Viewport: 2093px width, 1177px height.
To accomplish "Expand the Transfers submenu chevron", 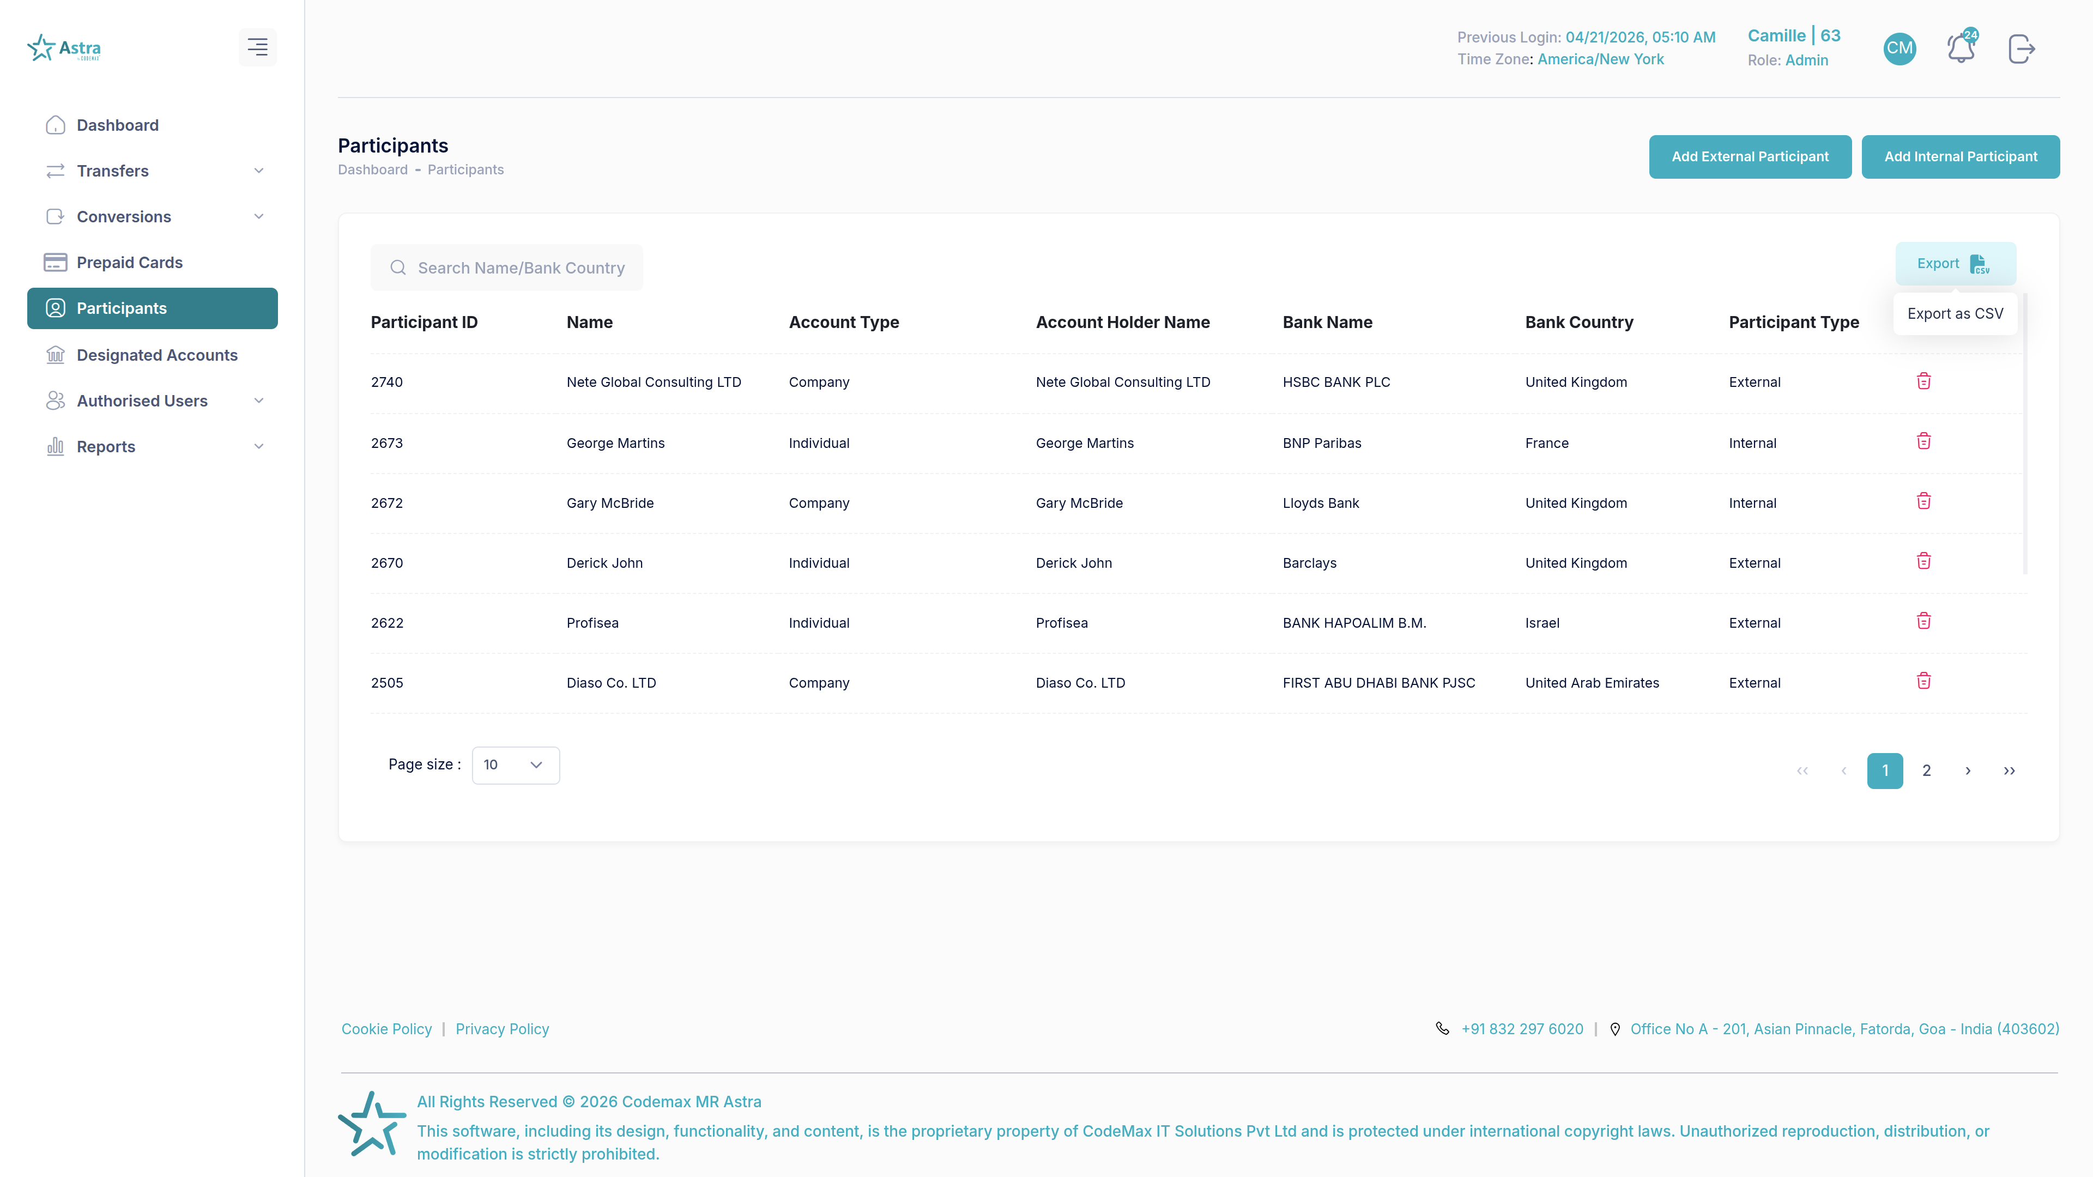I will tap(259, 171).
